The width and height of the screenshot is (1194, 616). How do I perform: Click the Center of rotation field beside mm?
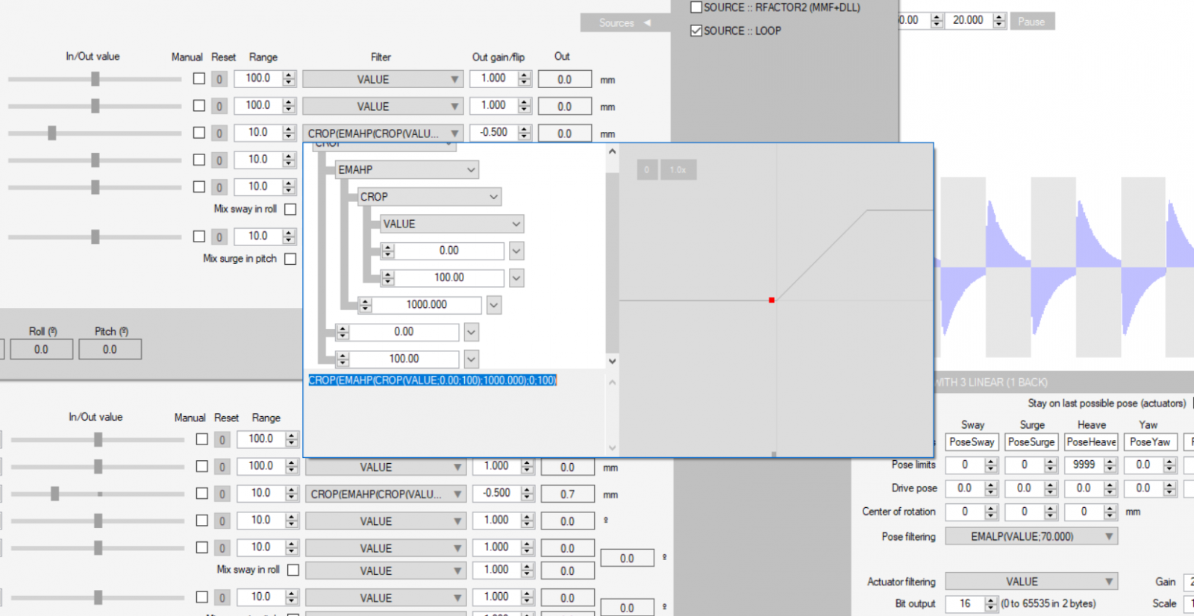click(x=1084, y=512)
